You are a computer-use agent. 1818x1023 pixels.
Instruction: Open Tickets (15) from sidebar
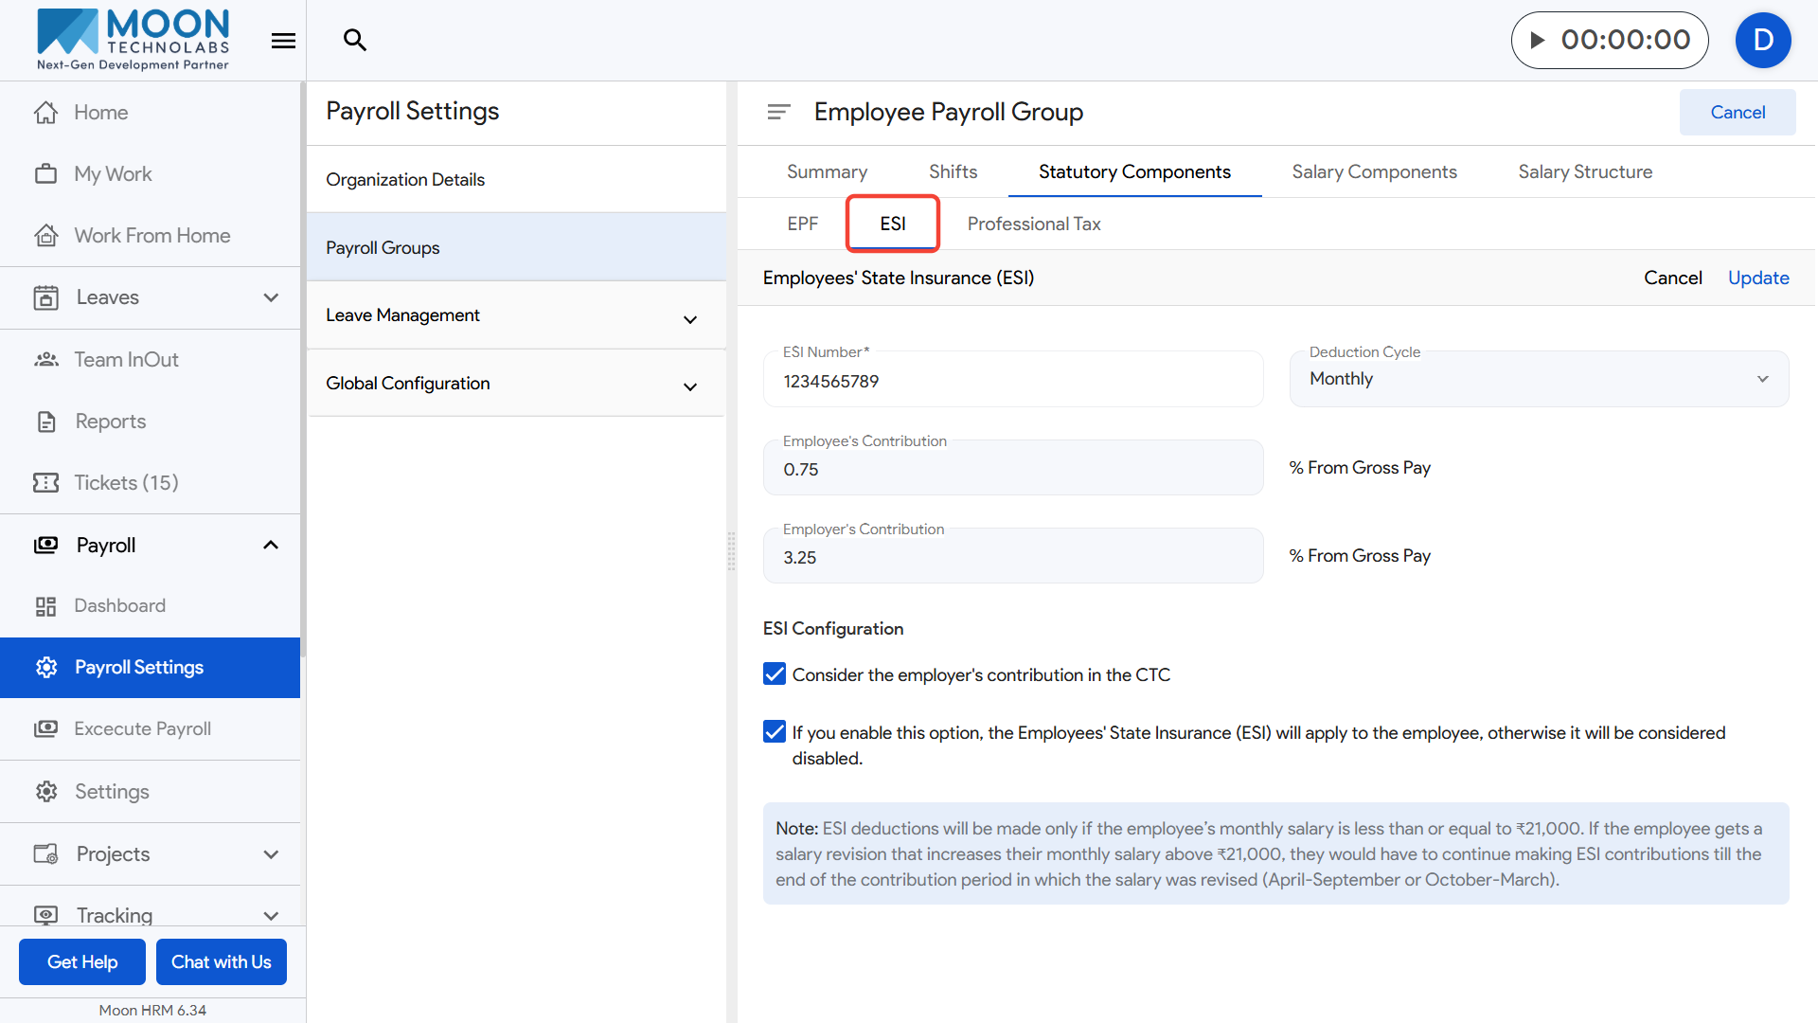click(126, 483)
